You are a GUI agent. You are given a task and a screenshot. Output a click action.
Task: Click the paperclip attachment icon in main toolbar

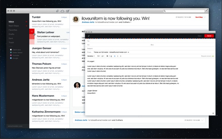pos(57,11)
